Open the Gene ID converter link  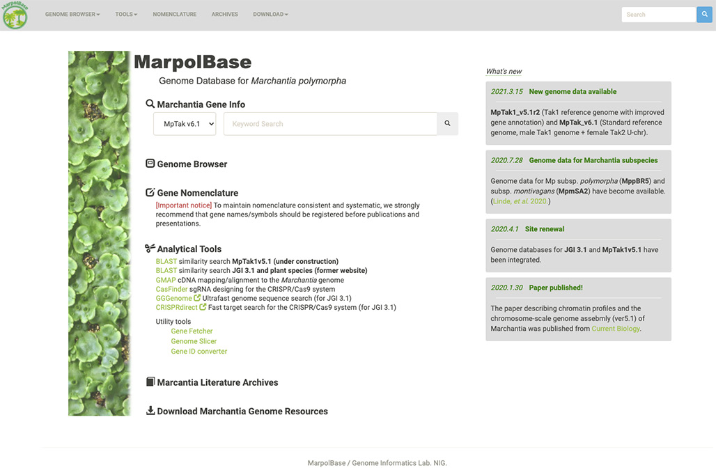pyautogui.click(x=199, y=352)
